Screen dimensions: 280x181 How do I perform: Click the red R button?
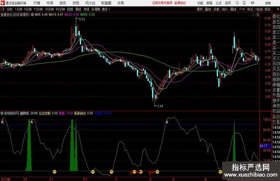pyautogui.click(x=278, y=9)
